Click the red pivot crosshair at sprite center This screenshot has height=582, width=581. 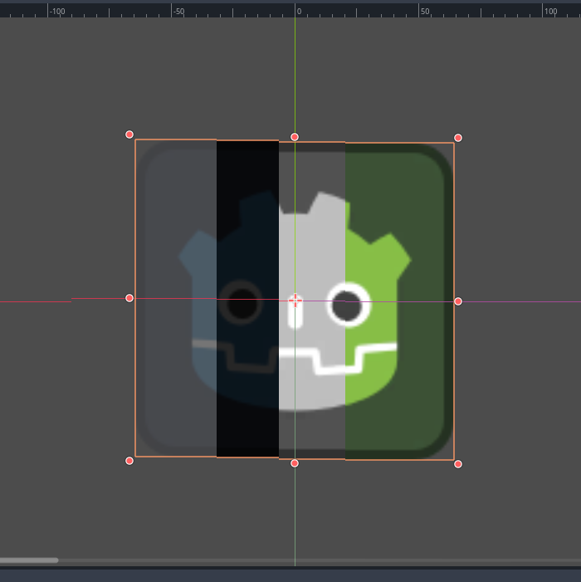tap(295, 301)
